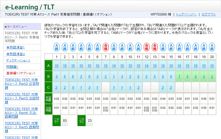The width and height of the screenshot is (221, 139).
Task: Open トップページへ link
Action: 186,14
